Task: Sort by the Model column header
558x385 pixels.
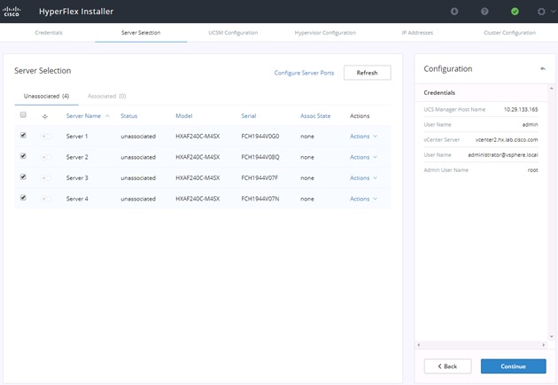Action: (x=184, y=116)
